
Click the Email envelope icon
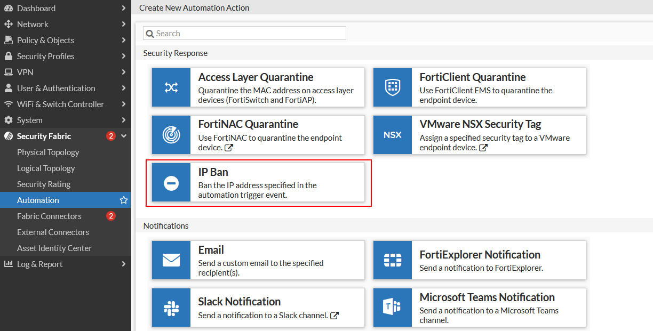pyautogui.click(x=171, y=260)
